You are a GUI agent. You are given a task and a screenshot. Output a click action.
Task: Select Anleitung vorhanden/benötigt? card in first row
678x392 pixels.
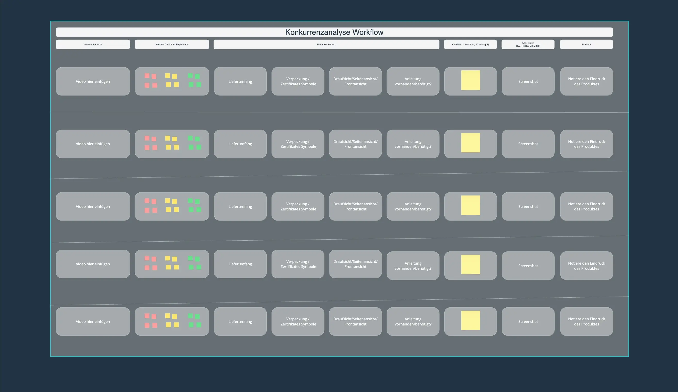[x=413, y=81]
